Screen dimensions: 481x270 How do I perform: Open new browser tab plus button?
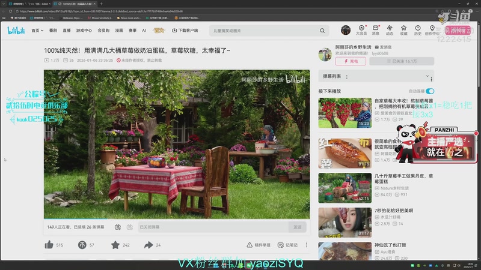pyautogui.click(x=101, y=4)
